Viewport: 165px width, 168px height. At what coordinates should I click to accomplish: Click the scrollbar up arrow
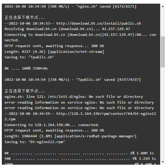coord(163,6)
